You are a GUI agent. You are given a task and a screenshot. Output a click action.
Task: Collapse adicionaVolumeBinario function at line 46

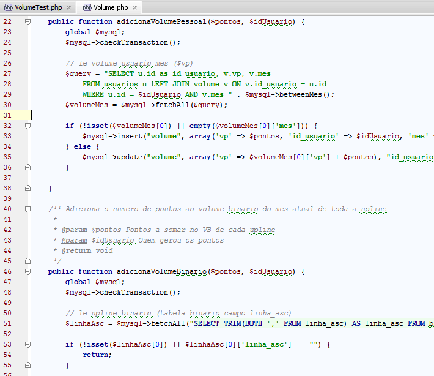[28, 271]
